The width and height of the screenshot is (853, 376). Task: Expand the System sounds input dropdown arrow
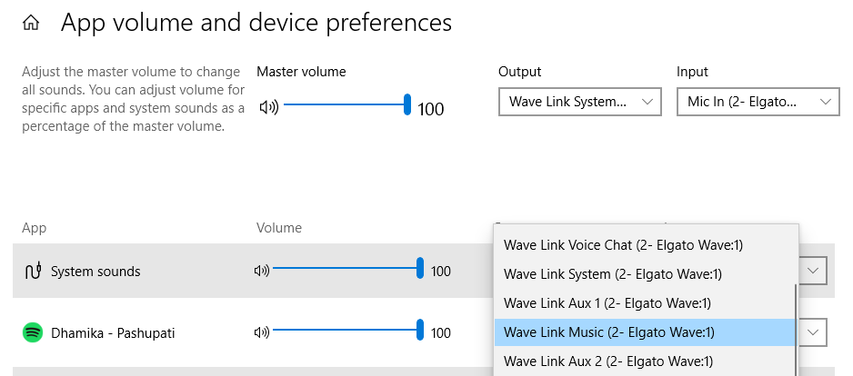click(814, 271)
